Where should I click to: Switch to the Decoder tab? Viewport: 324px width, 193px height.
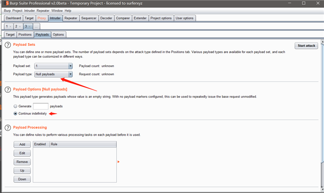click(x=106, y=18)
